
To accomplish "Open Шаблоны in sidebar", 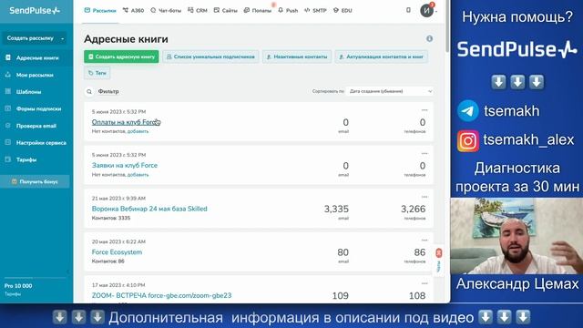I will [x=28, y=92].
